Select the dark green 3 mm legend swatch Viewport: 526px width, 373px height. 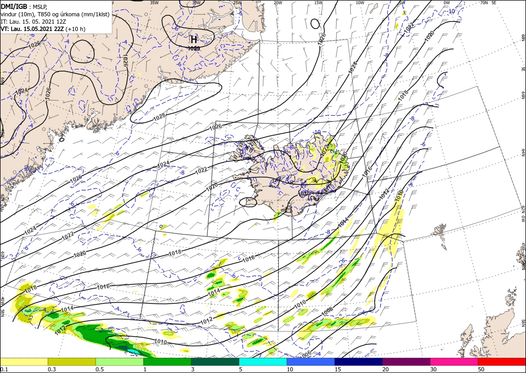(215, 361)
